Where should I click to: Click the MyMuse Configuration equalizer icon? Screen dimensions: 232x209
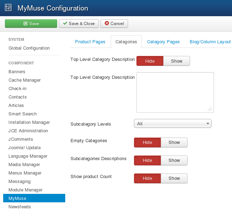click(8, 8)
